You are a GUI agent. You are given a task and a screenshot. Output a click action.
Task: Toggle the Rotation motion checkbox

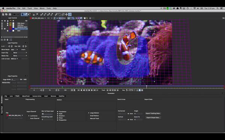pyautogui.click(x=58, y=116)
